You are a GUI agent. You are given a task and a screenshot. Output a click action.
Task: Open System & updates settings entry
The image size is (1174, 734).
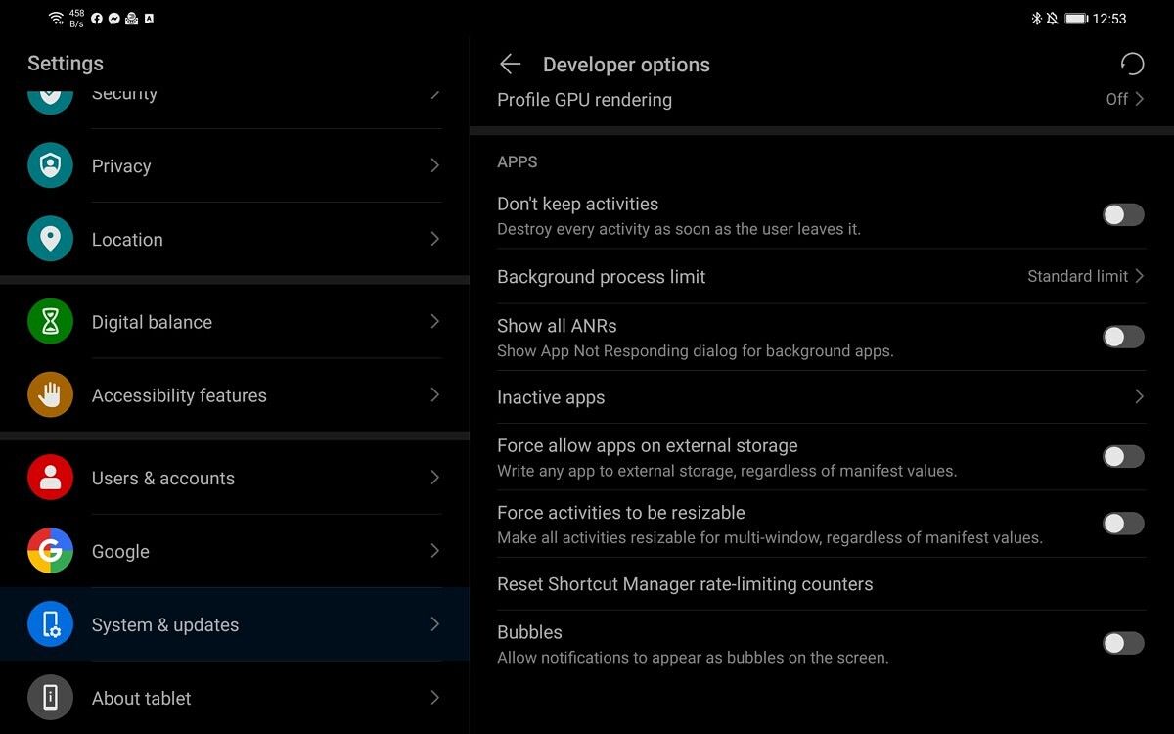point(235,624)
